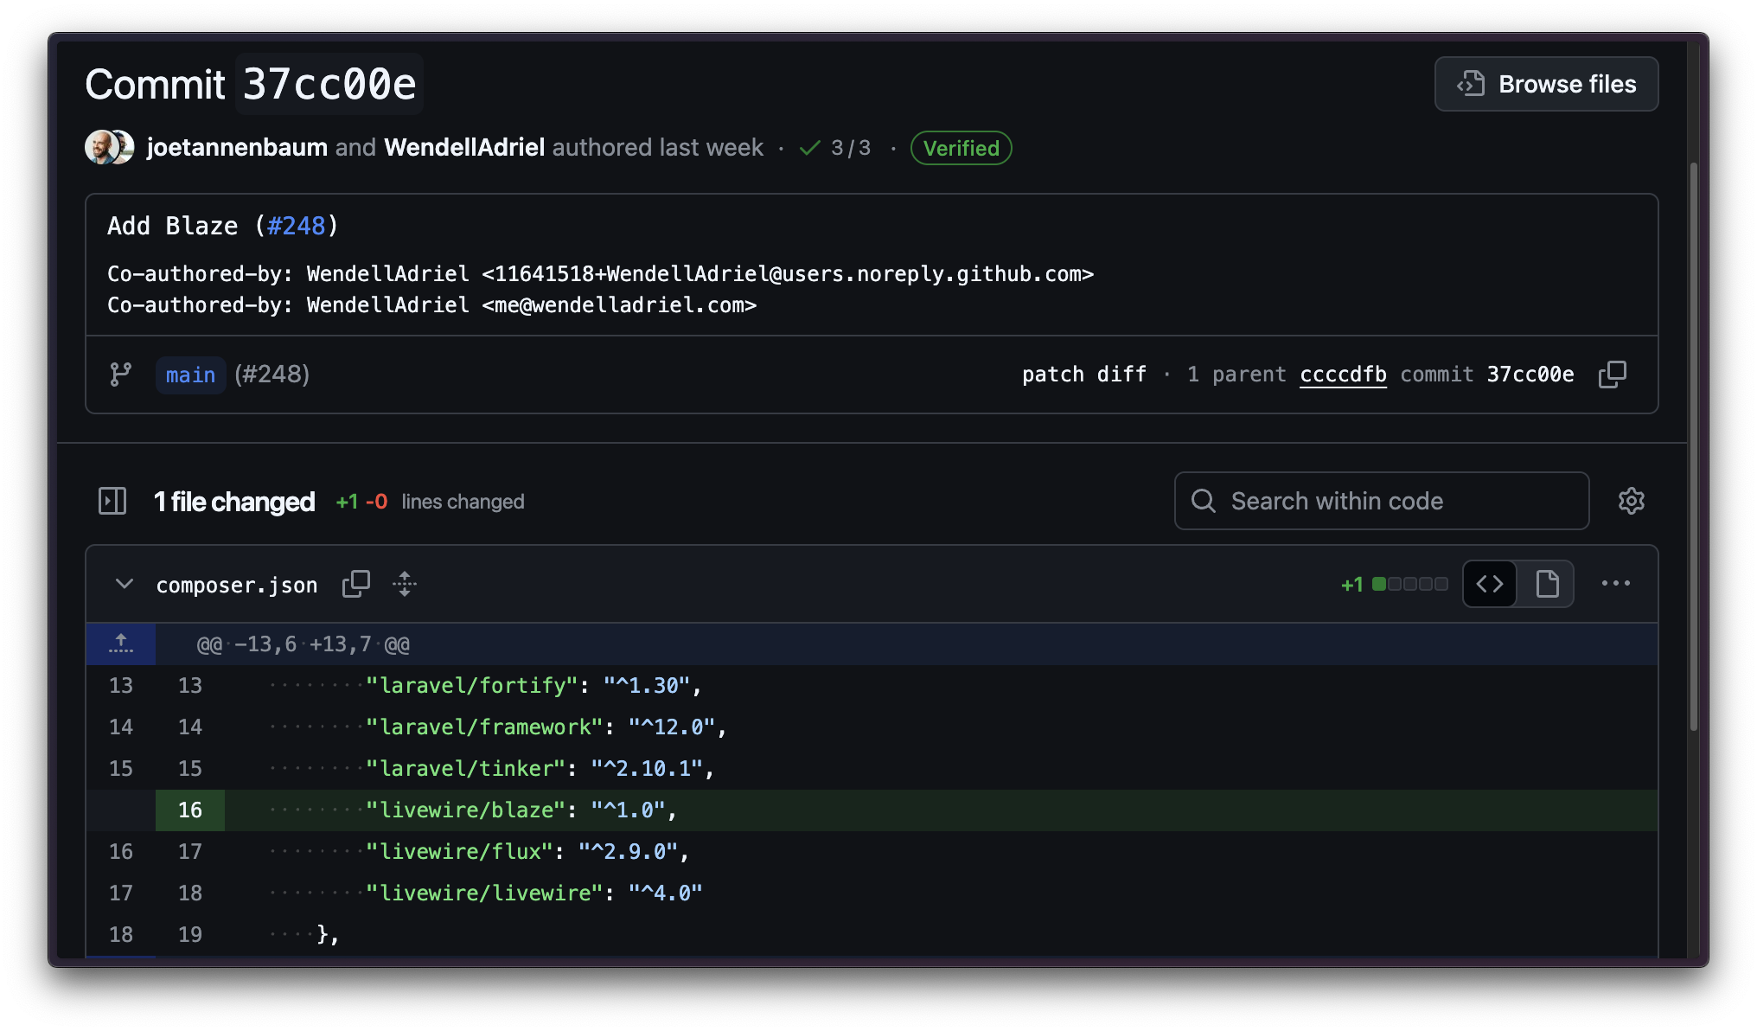Screen dimensions: 1757x1031
Task: Expand all lines in composer.json
Action: [x=405, y=584]
